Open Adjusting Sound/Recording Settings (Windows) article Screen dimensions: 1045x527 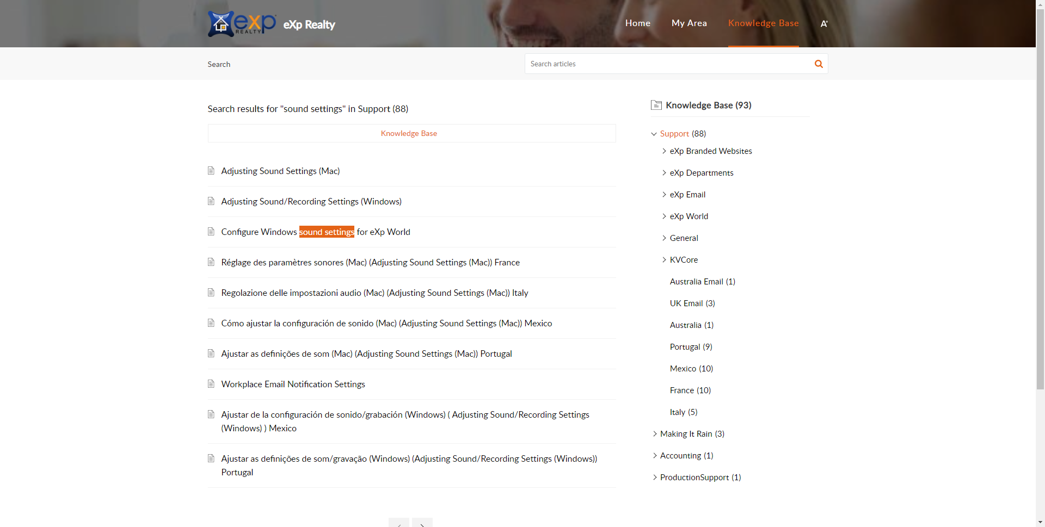tap(311, 201)
